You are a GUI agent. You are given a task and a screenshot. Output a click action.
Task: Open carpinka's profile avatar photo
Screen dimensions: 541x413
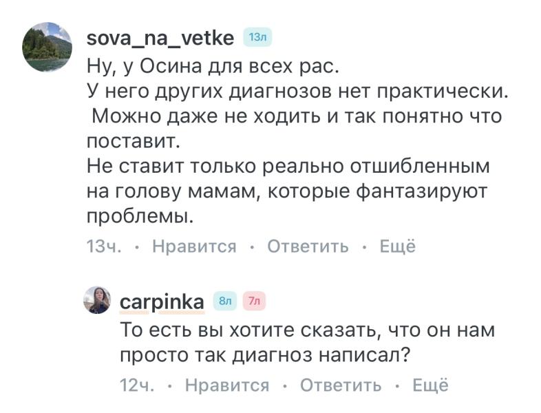[x=97, y=300]
